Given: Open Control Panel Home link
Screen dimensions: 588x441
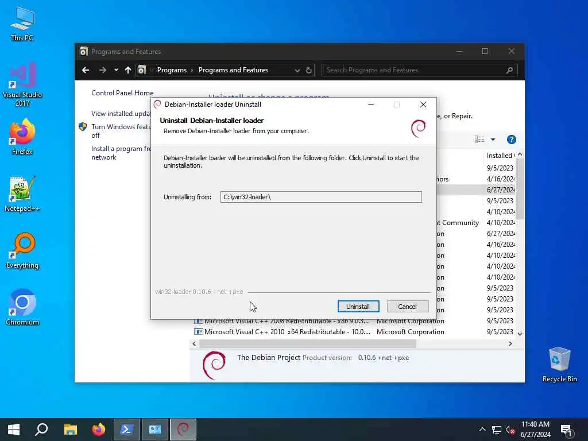Looking at the screenshot, I should 122,93.
